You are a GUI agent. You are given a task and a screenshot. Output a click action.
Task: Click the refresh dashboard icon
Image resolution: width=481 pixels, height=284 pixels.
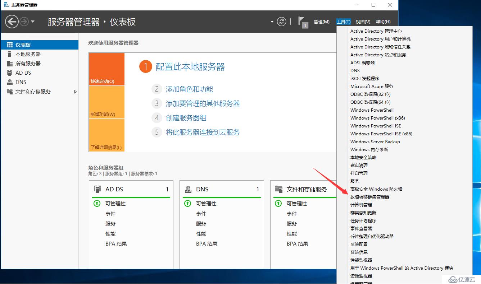coord(282,22)
